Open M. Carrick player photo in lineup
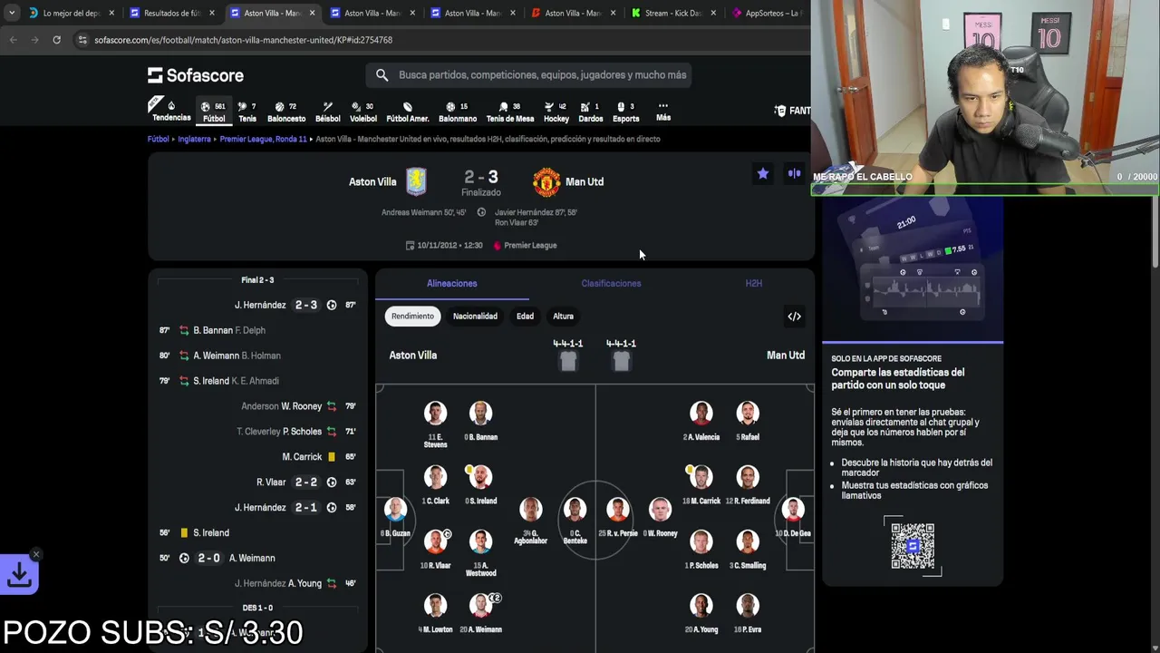 point(701,477)
